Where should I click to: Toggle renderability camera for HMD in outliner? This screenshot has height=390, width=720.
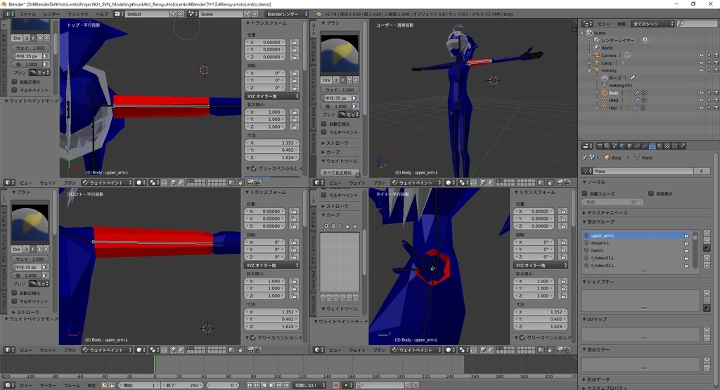[x=716, y=100]
